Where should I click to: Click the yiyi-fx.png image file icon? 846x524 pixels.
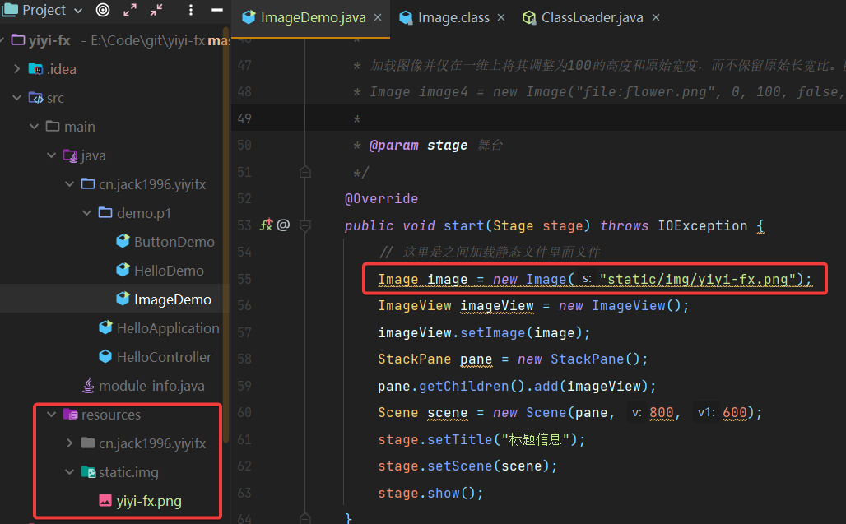coord(105,500)
